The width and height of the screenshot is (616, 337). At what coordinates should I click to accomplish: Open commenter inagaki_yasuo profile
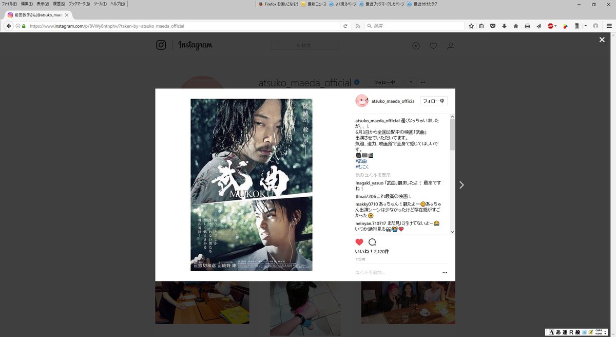[370, 183]
